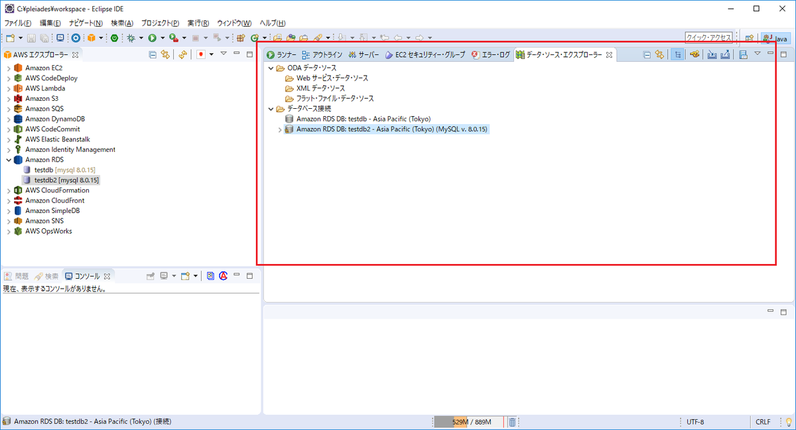Select フラット・ファイル・データ・ソース folder
796x430 pixels.
tap(330, 99)
